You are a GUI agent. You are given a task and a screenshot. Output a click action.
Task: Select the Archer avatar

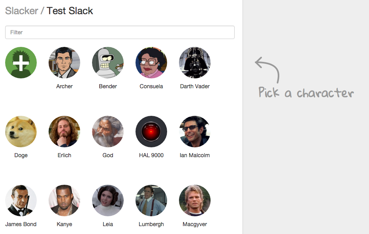pyautogui.click(x=64, y=62)
